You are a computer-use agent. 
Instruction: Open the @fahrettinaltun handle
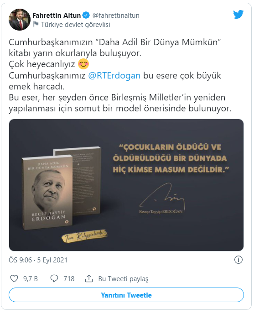point(116,16)
